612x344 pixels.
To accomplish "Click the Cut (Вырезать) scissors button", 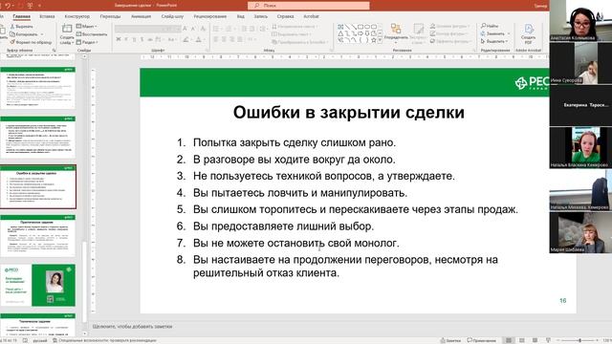I will pyautogui.click(x=22, y=27).
